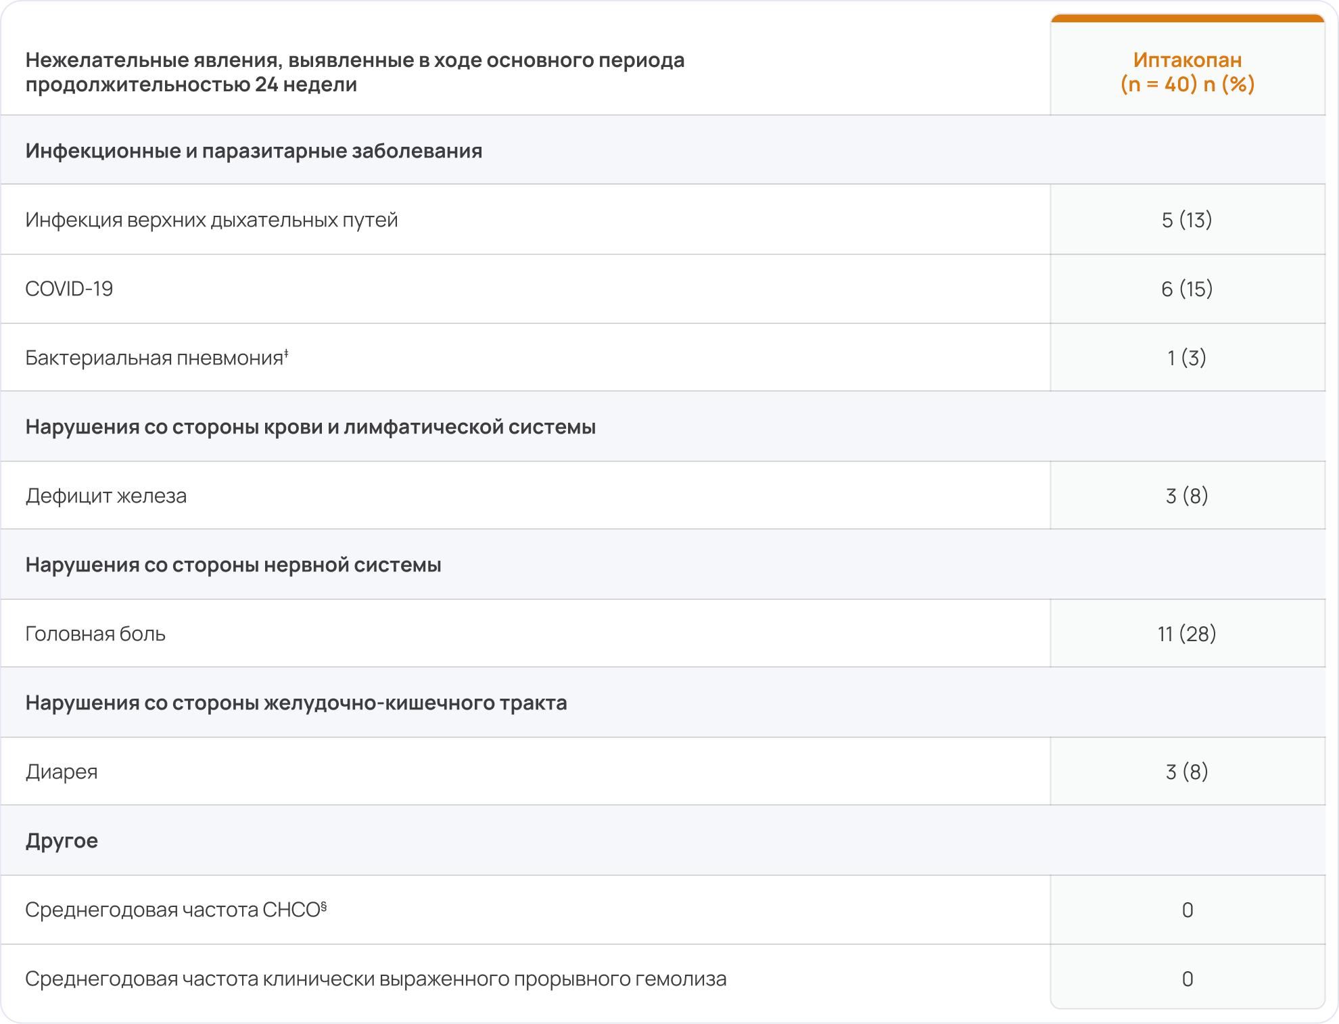1339x1024 pixels.
Task: Select the Другое section header
Action: point(62,841)
